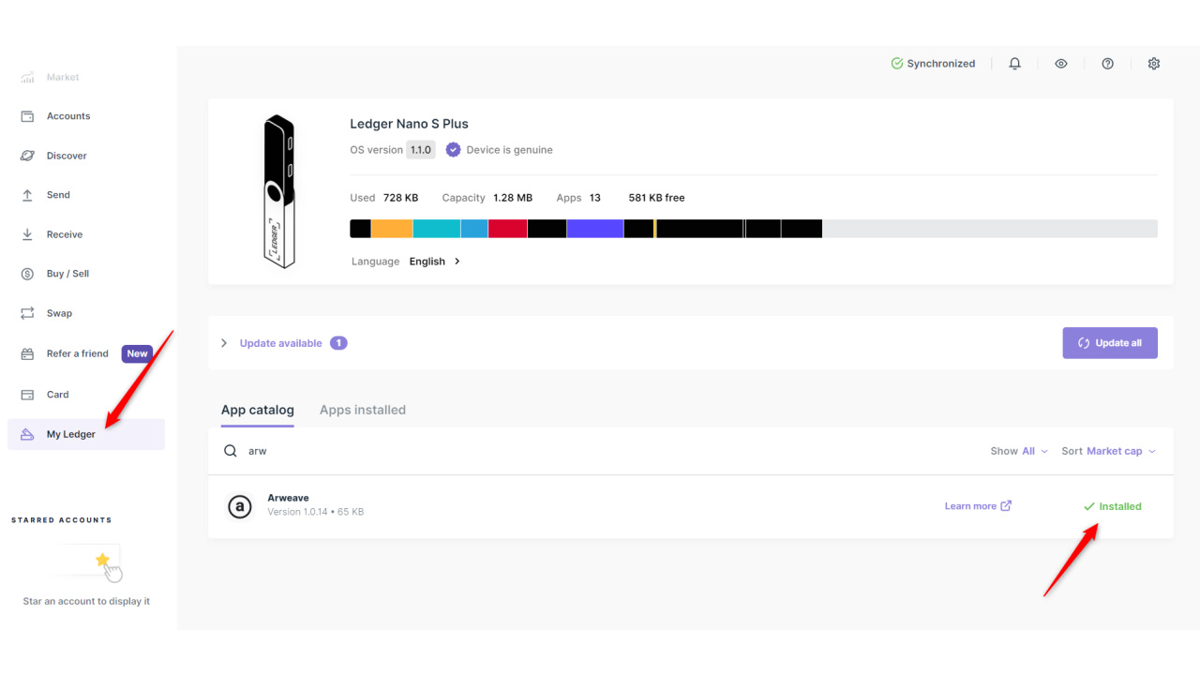1200x675 pixels.
Task: Click the "STARRED ACCOUNTS" heading
Action: (x=62, y=520)
